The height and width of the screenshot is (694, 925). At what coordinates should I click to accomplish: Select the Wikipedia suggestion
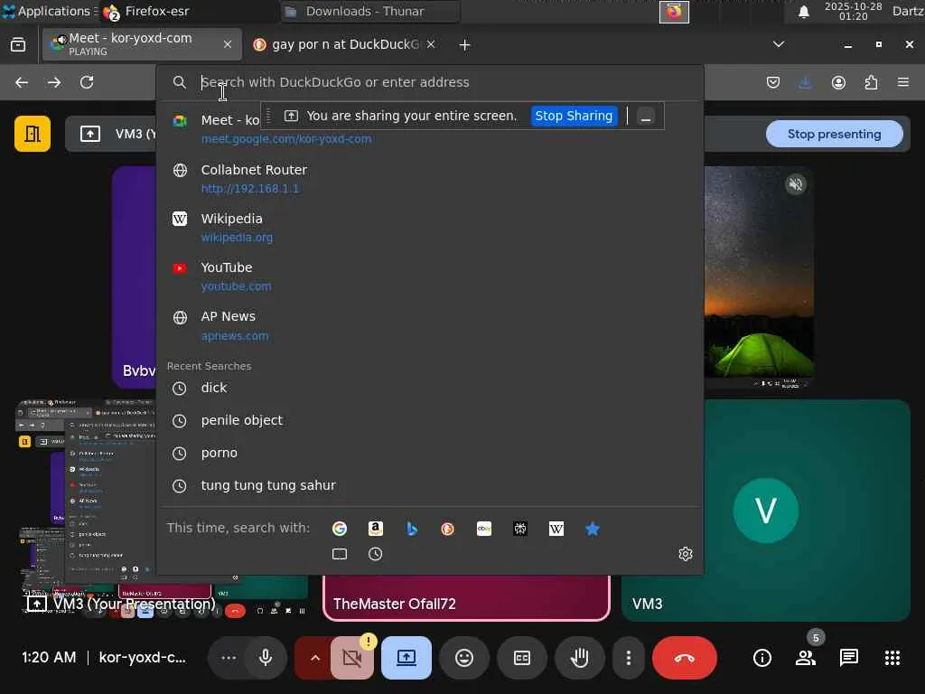tap(429, 228)
